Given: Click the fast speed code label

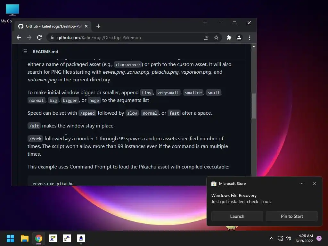Looking at the screenshot, I should tap(174, 113).
